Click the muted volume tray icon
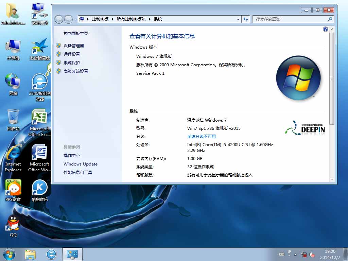The width and height of the screenshot is (348, 261). pos(312,255)
